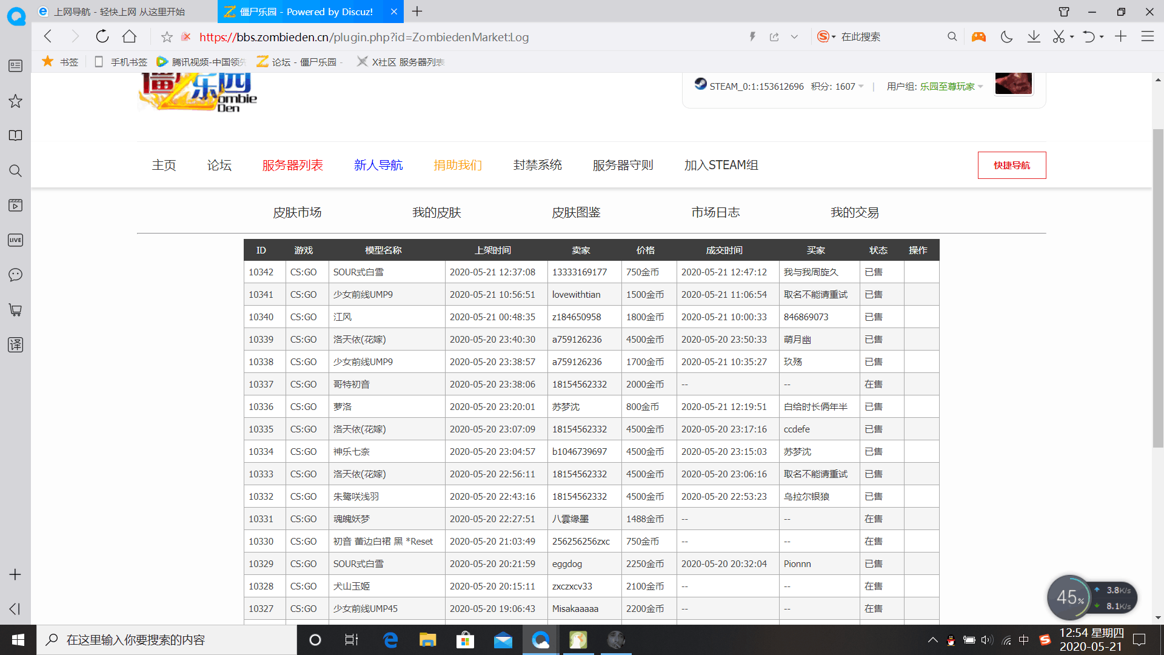This screenshot has height=655, width=1164.
Task: Open sidebar shopping cart icon
Action: 15,310
